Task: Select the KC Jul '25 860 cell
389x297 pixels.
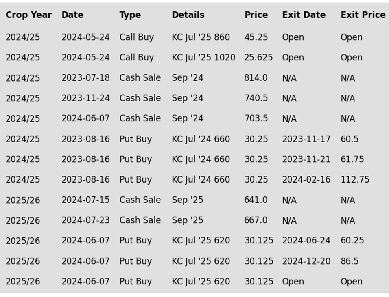Action: pyautogui.click(x=201, y=37)
